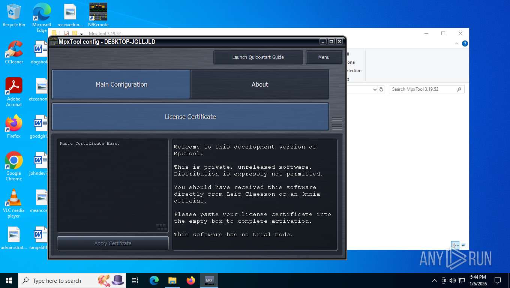Open the Recycle Bin desktop icon
Screen dimensions: 510x288
pos(14,15)
